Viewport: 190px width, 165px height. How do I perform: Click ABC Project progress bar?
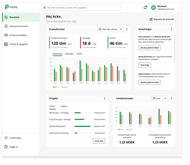tap(83, 113)
